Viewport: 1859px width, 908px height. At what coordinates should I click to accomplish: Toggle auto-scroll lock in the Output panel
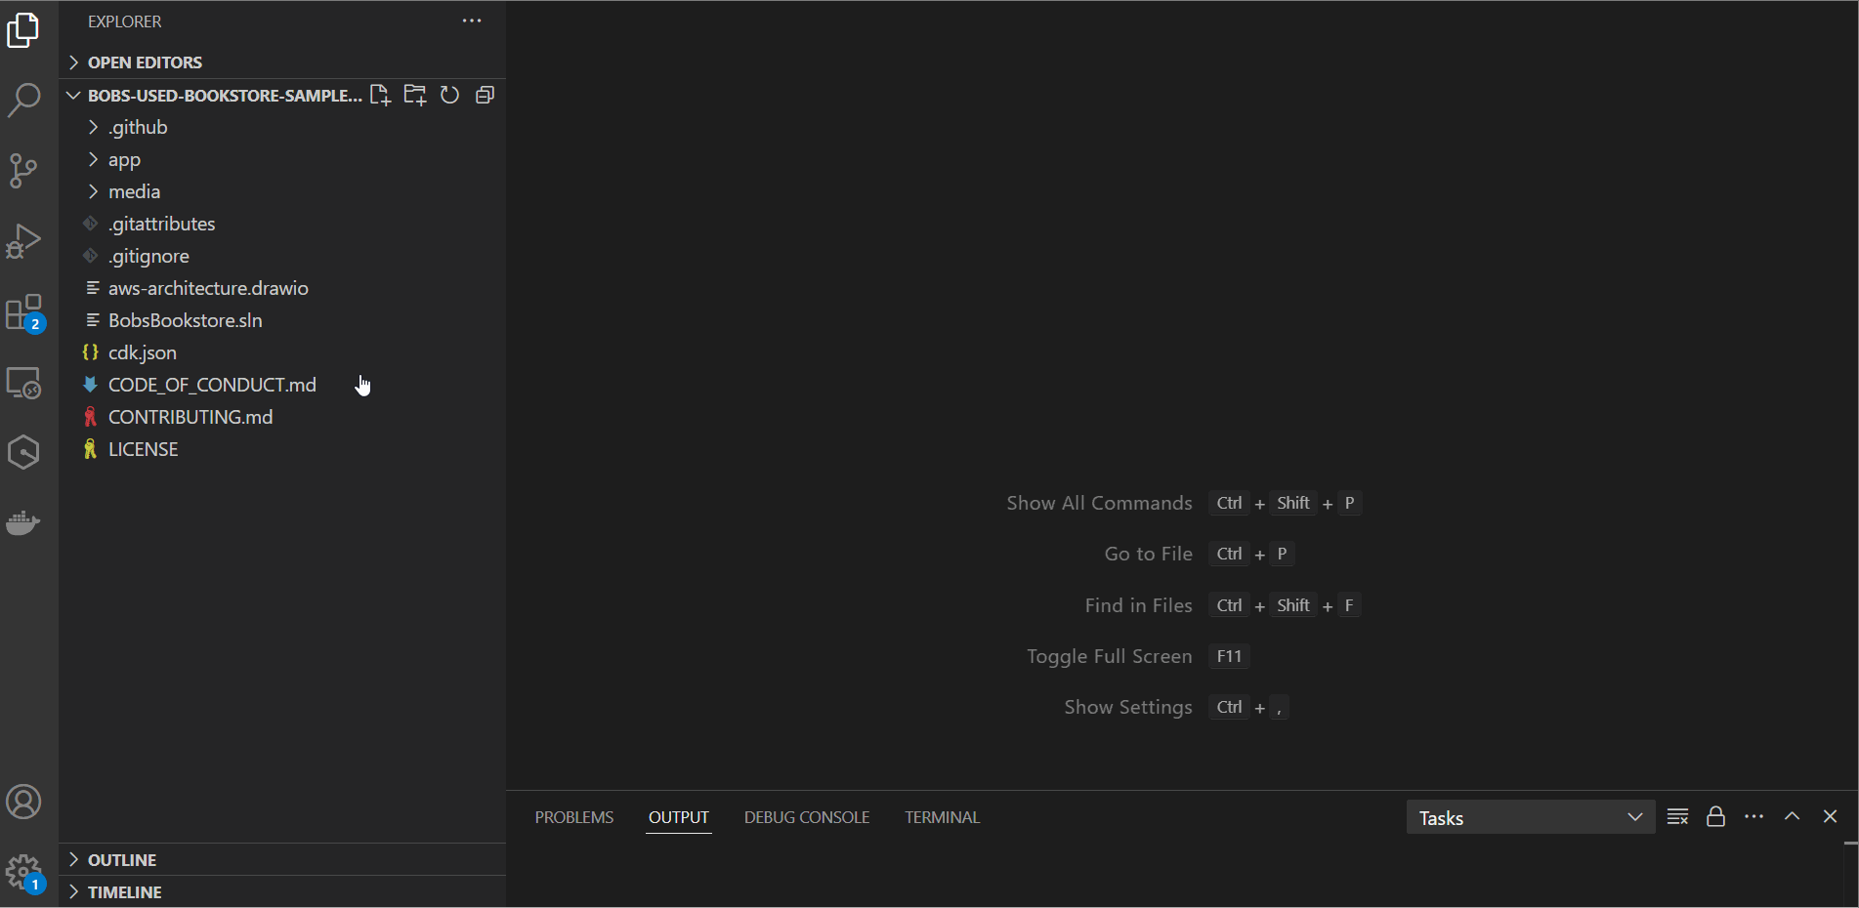click(x=1716, y=816)
